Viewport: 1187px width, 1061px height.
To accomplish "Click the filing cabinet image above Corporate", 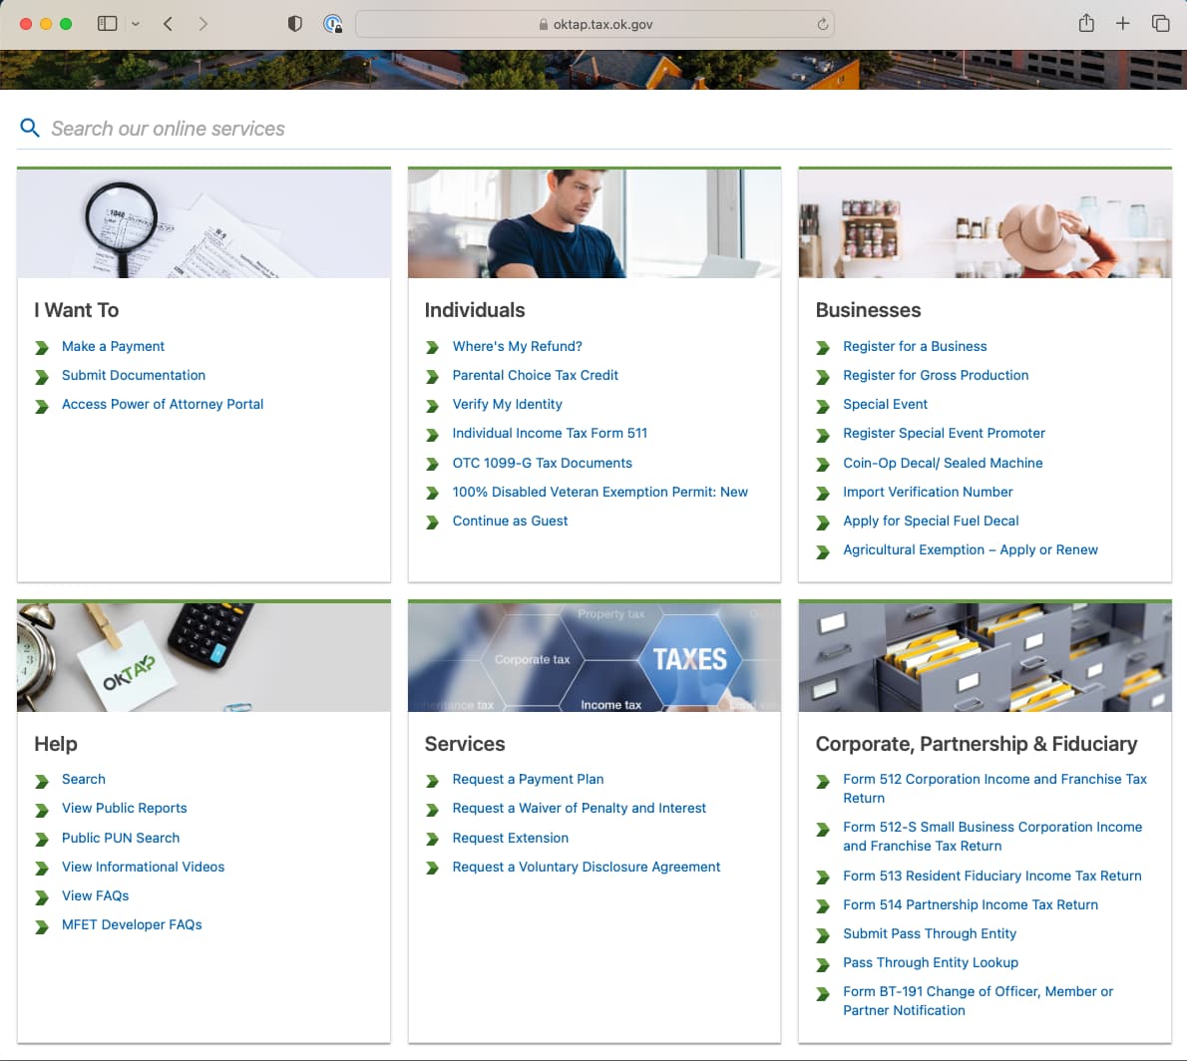I will 985,657.
